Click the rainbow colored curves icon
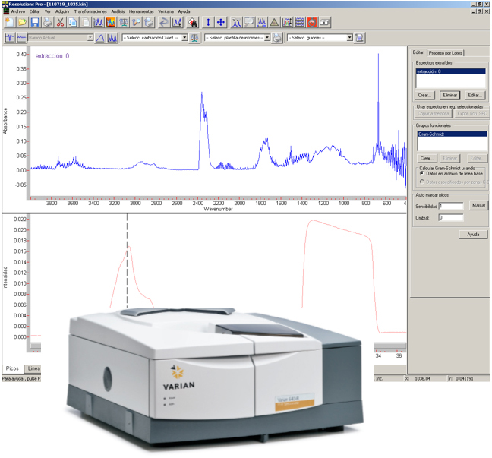Image resolution: width=492 pixels, height=458 pixels. tap(287, 22)
